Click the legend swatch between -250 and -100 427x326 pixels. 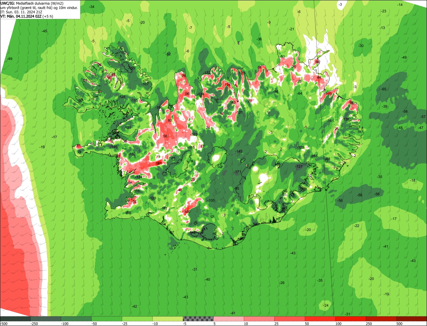click(46, 318)
